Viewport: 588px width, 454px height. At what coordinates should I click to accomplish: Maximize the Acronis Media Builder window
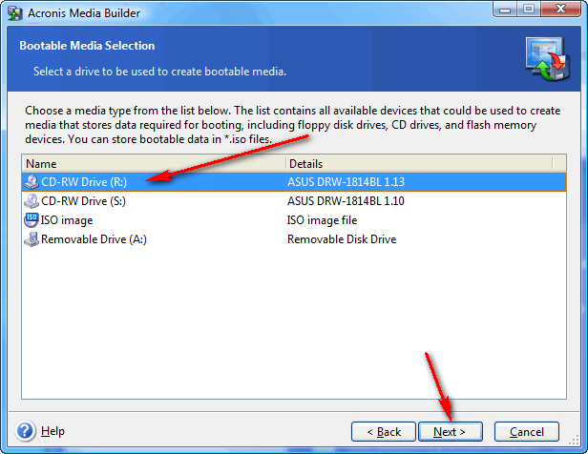(x=529, y=9)
